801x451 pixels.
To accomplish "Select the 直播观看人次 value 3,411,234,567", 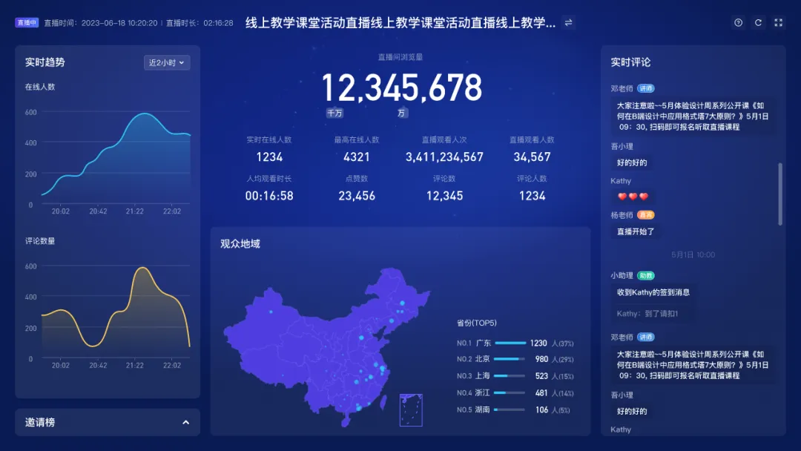I will pyautogui.click(x=444, y=157).
